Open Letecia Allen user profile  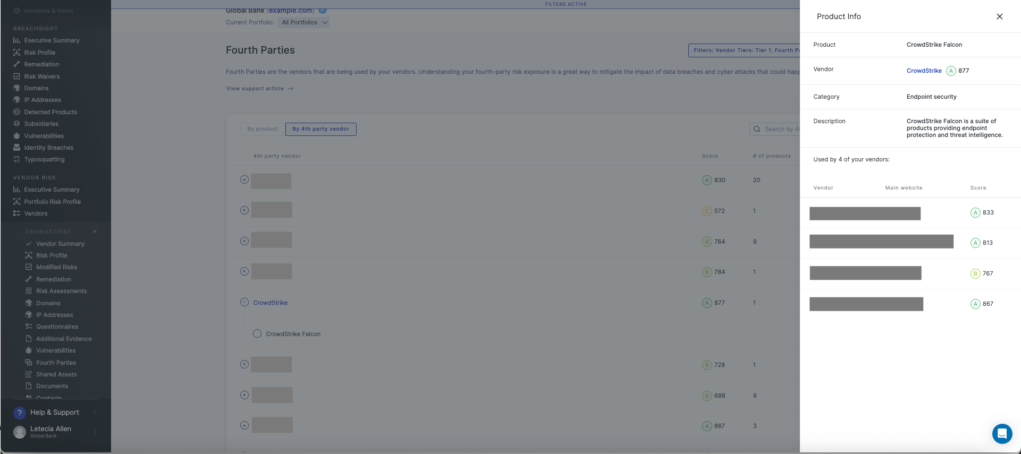click(50, 432)
